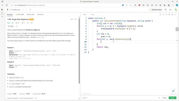Select the LeetCode tab in the vertical tab strip
179x101 pixels.
coord(2,13)
